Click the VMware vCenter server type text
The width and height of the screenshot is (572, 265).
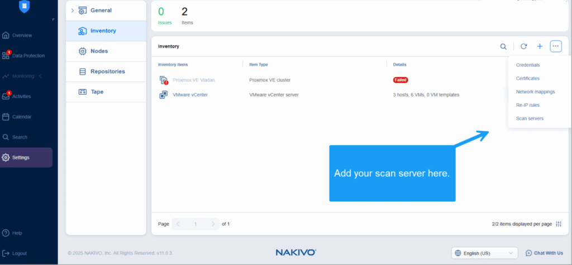click(274, 95)
